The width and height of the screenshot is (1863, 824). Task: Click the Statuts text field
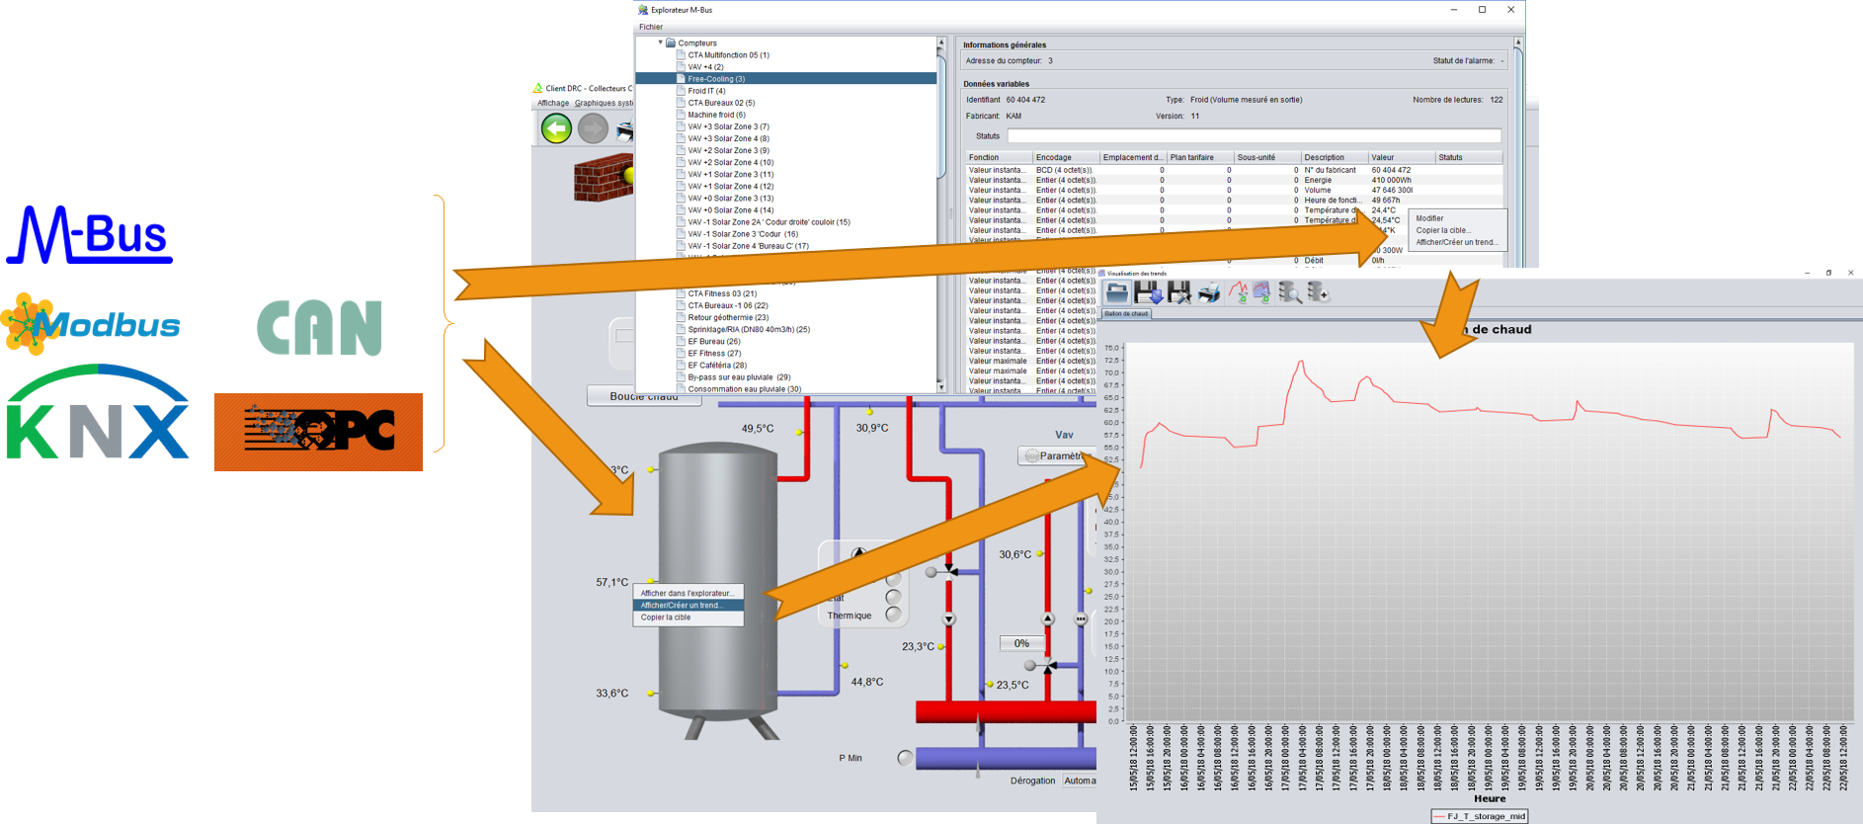pyautogui.click(x=1254, y=135)
